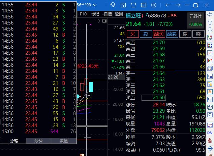Click the -自选 button
The height and width of the screenshot is (156, 214).
(x=107, y=14)
